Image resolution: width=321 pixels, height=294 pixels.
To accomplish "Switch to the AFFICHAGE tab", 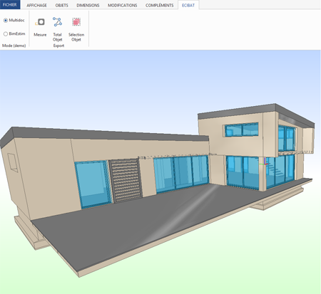I will 36,5.
